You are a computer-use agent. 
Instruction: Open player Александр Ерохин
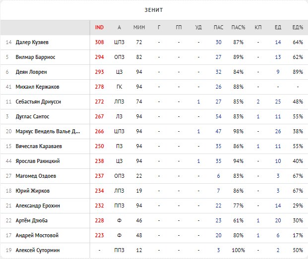38,206
